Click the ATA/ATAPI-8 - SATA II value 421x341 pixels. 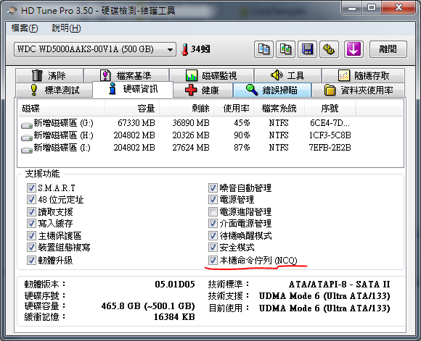[339, 285]
